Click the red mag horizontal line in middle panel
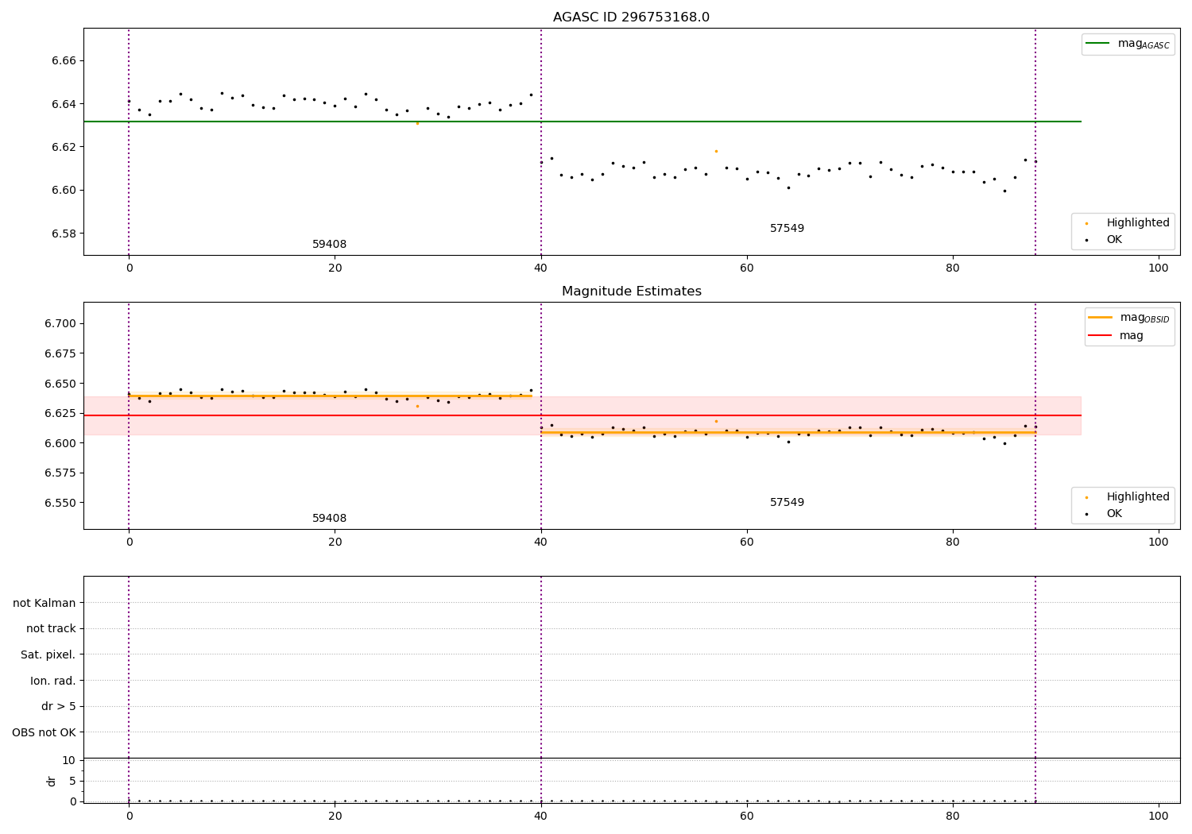Viewport: 1192px width, 834px height. [582, 415]
